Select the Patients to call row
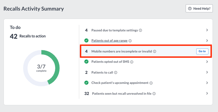Screen dimensions: 218x112 click(x=146, y=72)
